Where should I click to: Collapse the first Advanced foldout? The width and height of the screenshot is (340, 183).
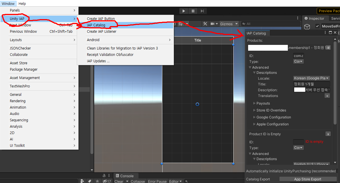point(250,67)
